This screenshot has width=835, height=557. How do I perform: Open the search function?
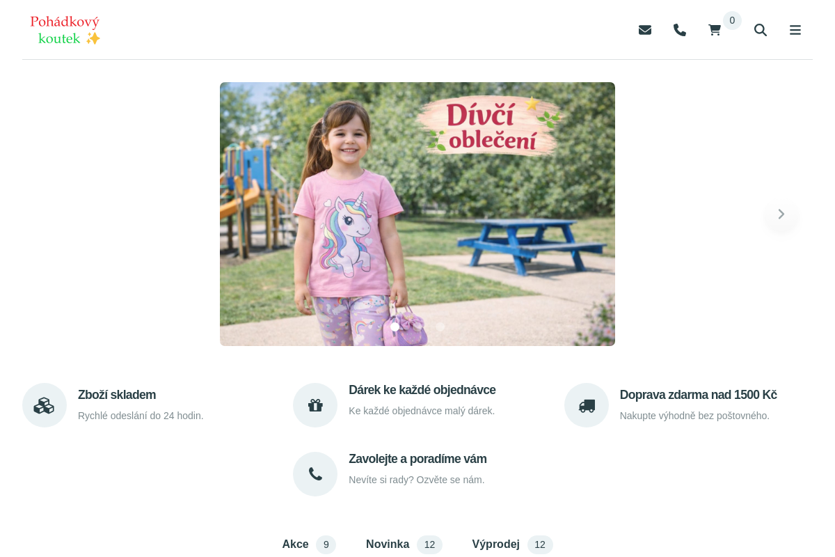tap(761, 30)
